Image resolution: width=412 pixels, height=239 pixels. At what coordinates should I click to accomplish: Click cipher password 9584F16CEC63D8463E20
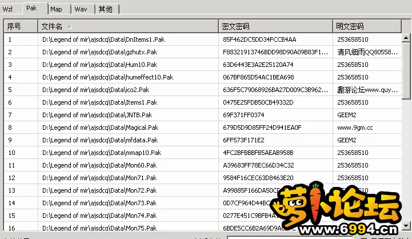pyautogui.click(x=258, y=178)
